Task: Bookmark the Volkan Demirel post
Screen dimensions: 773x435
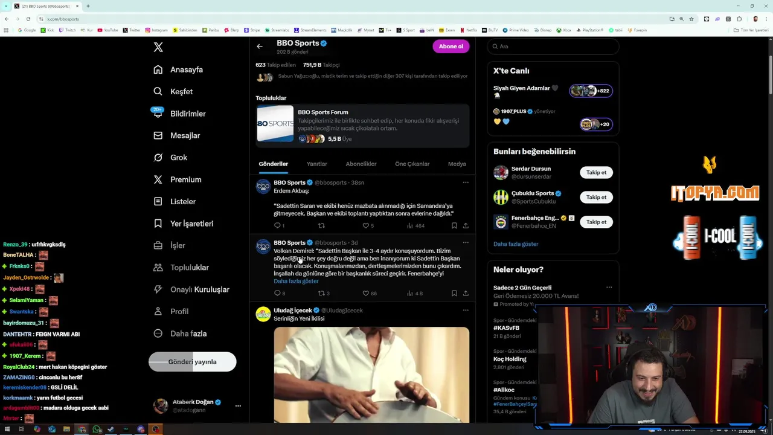Action: coord(454,293)
